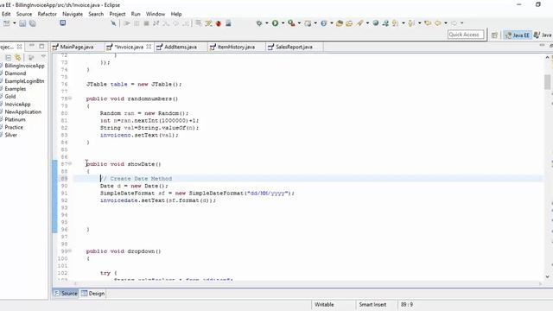Minimize the Project Explorer panel
The width and height of the screenshot is (553, 311).
[x=32, y=46]
